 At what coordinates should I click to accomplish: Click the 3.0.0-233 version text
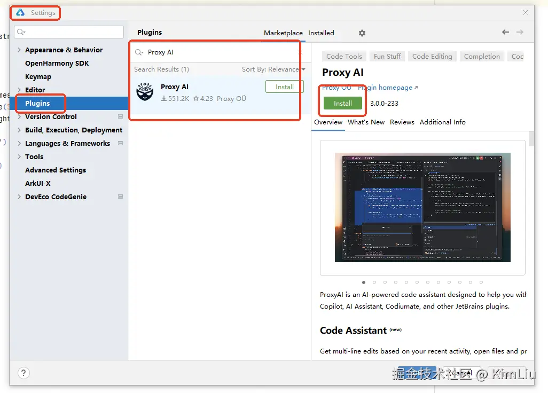384,104
